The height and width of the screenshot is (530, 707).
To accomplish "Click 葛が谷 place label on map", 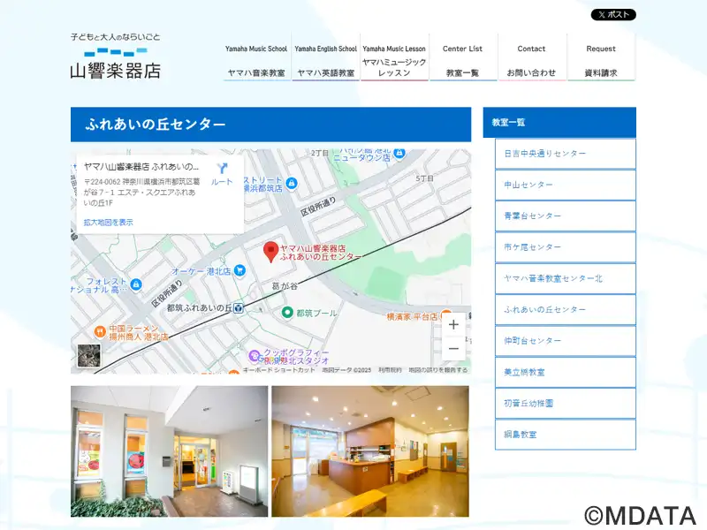I will point(285,286).
